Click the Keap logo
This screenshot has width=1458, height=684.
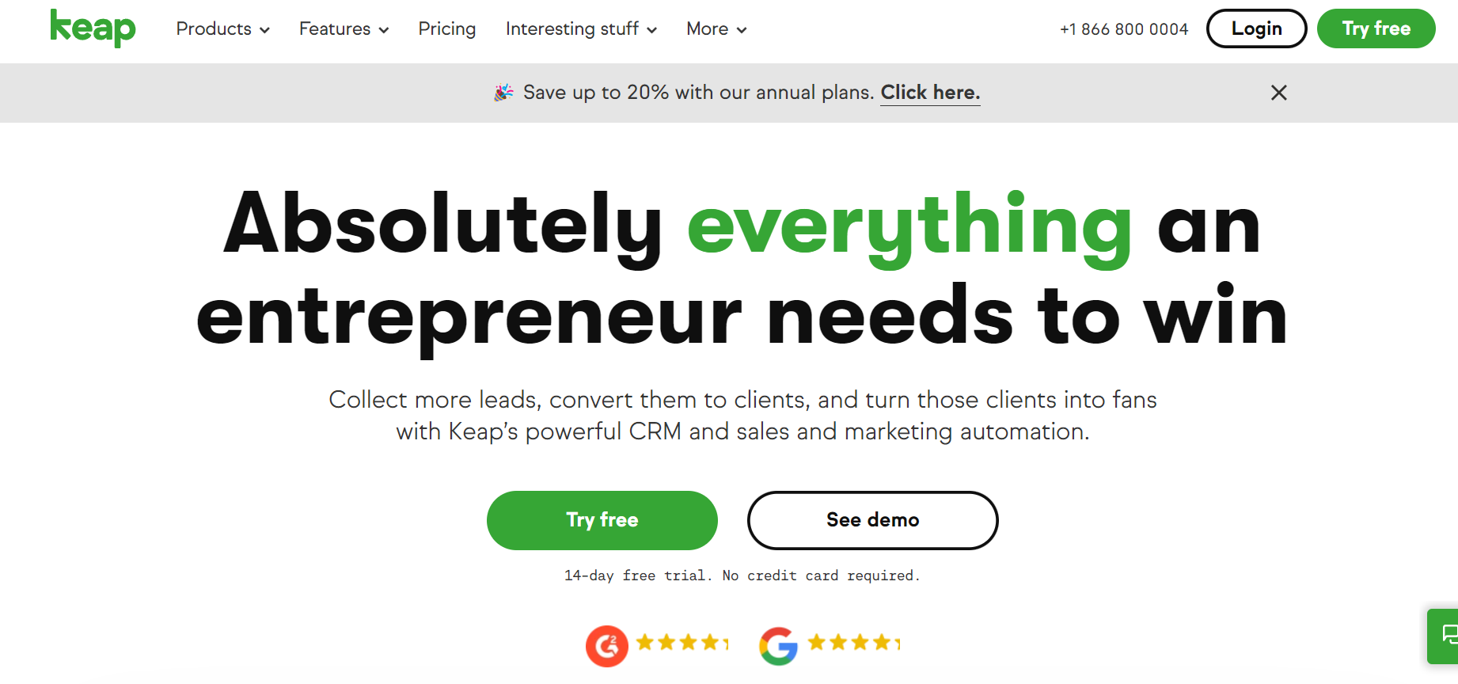tap(93, 28)
